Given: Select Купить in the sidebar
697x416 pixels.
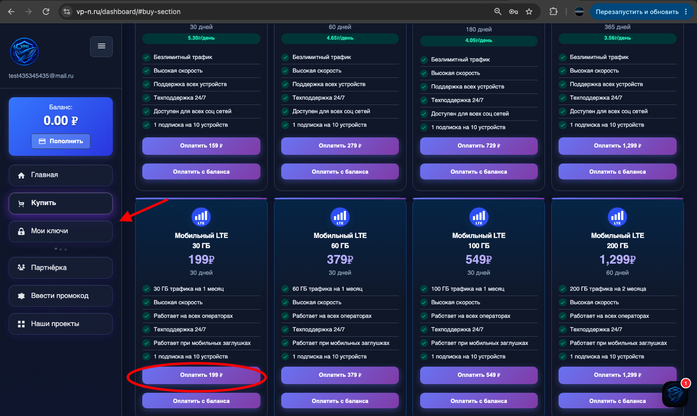Looking at the screenshot, I should click(x=61, y=203).
